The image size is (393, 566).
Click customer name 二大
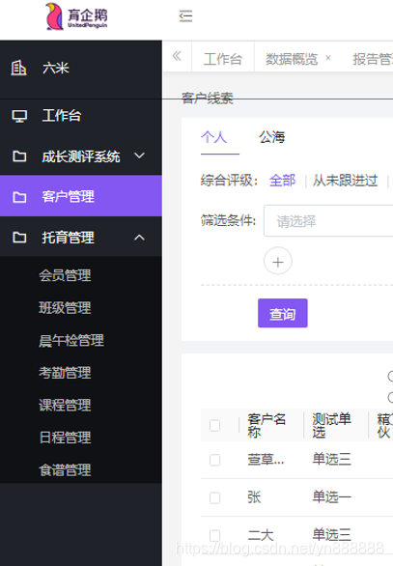(x=261, y=535)
